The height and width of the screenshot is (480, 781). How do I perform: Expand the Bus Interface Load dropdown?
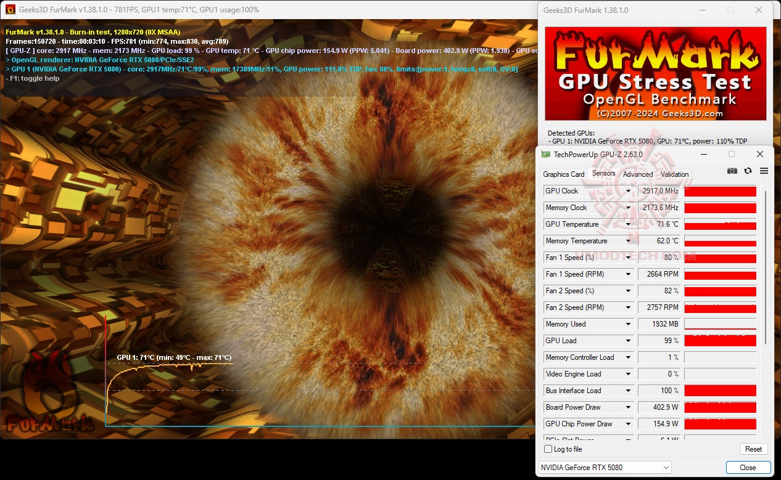[629, 391]
